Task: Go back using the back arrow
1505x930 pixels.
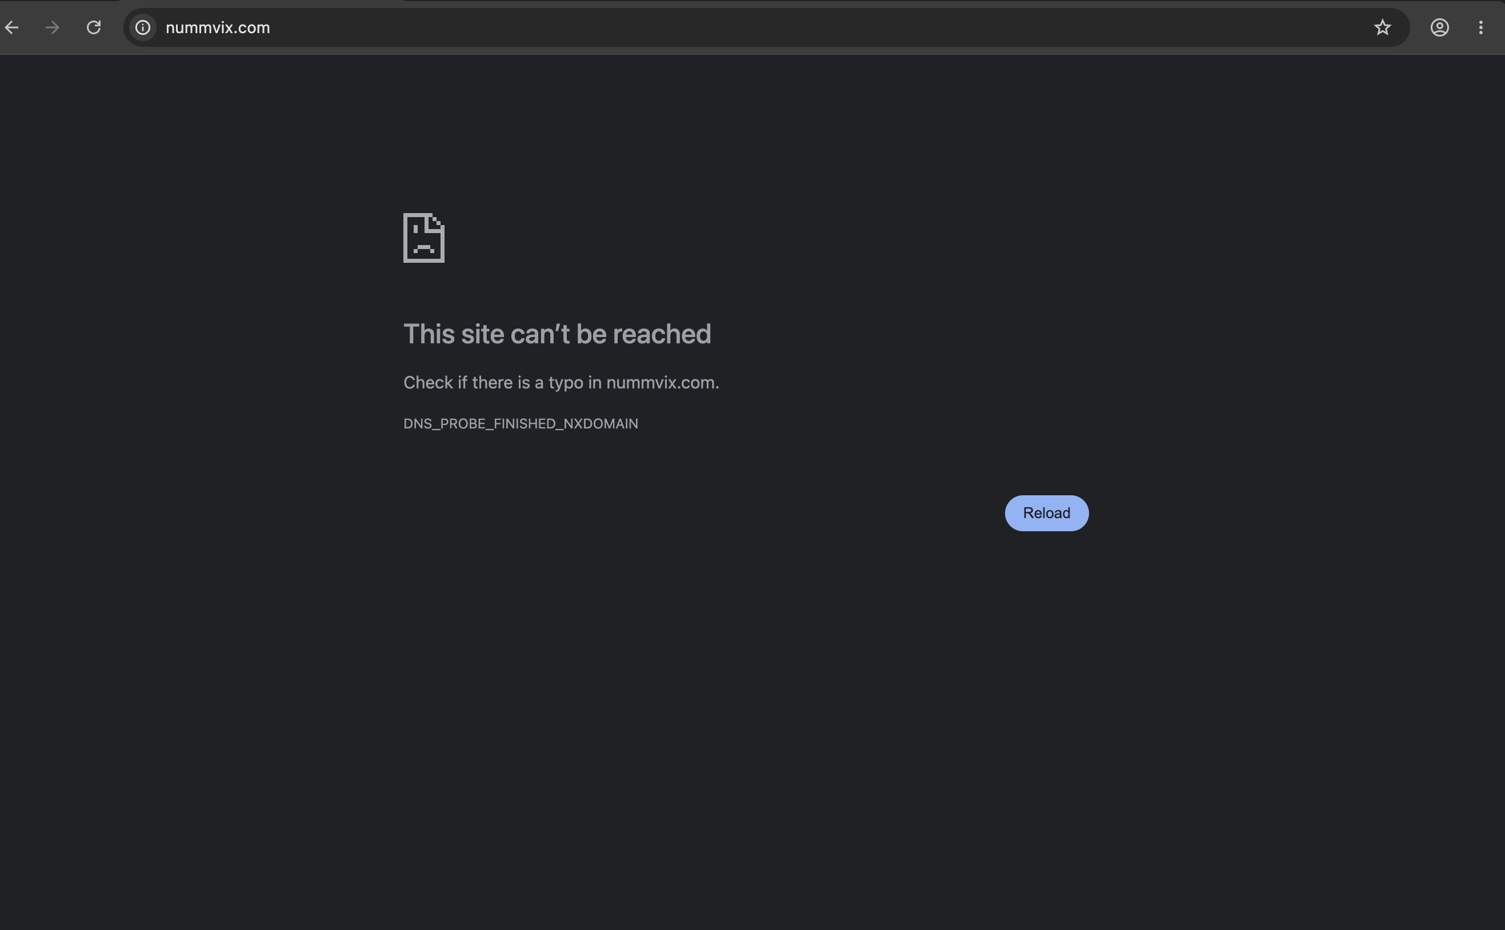Action: pos(11,27)
